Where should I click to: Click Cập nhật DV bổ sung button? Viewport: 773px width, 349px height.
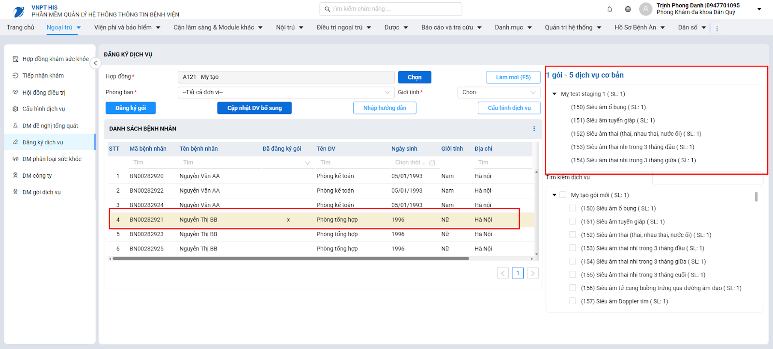pos(255,108)
